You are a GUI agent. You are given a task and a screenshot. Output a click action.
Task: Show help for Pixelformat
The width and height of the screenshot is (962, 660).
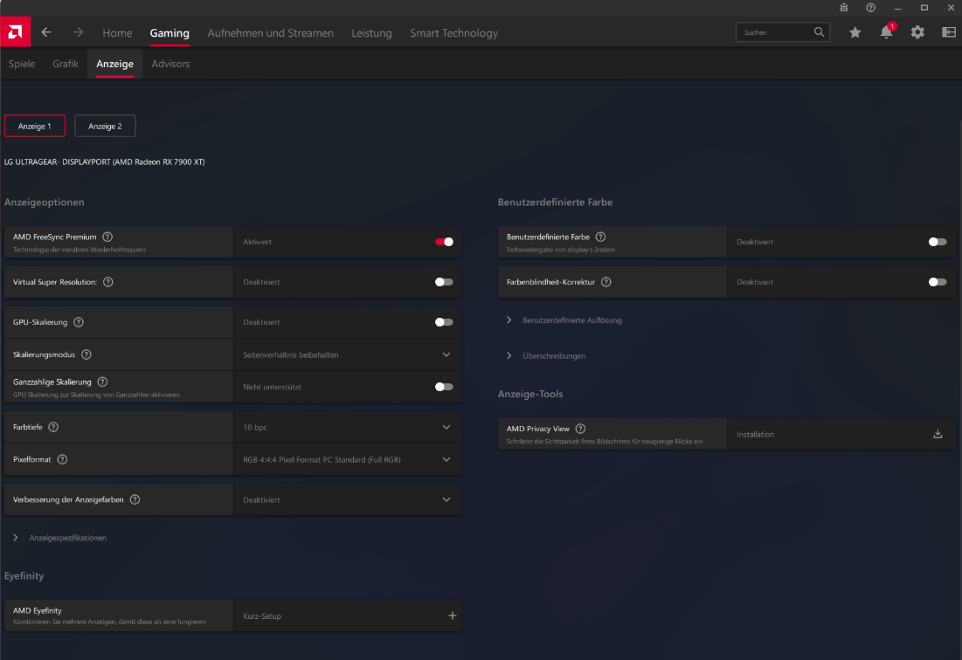pyautogui.click(x=62, y=459)
